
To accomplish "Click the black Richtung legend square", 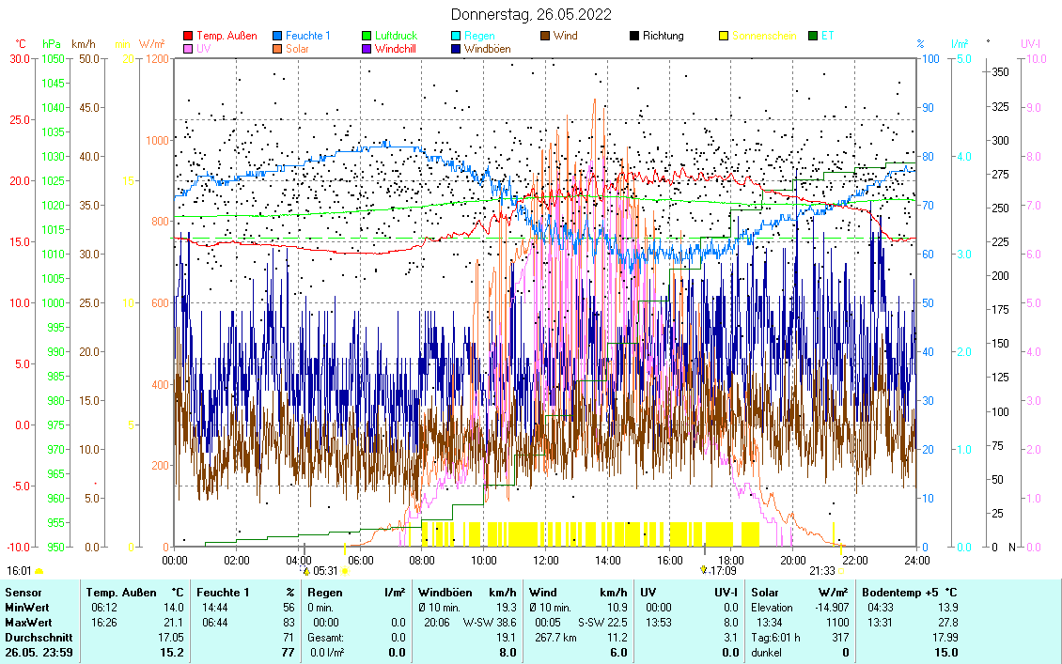I will click(x=634, y=36).
